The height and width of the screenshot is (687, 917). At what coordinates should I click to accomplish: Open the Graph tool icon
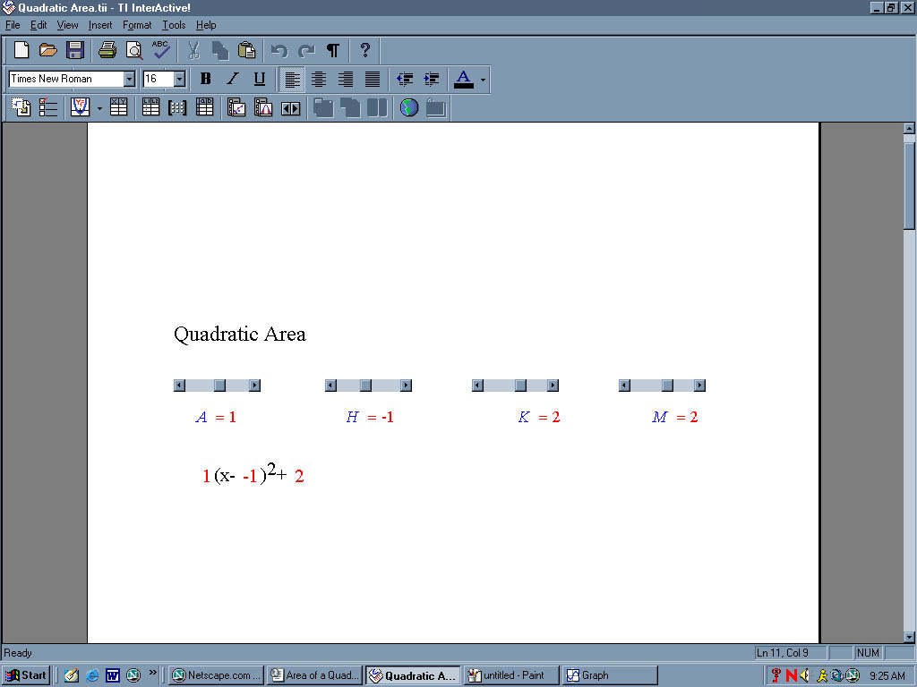tap(80, 107)
